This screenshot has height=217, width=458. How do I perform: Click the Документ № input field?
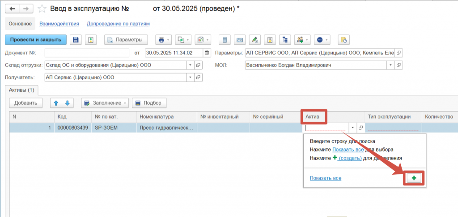click(x=87, y=53)
